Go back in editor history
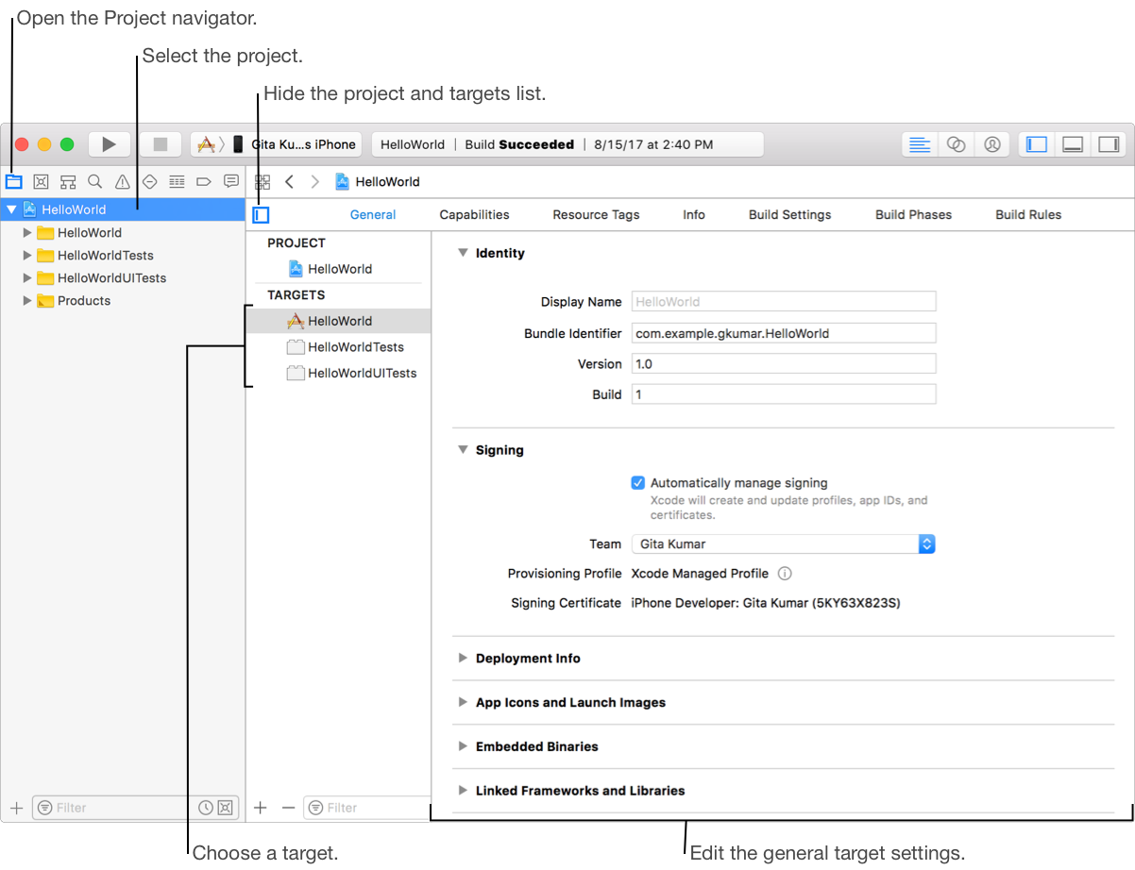1135x870 pixels. [x=290, y=181]
